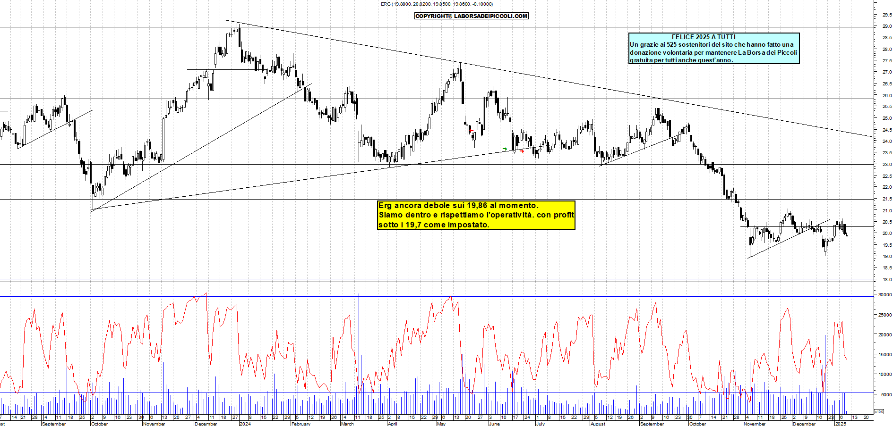
Task: Click the 25.0 price axis label
Action: click(887, 118)
